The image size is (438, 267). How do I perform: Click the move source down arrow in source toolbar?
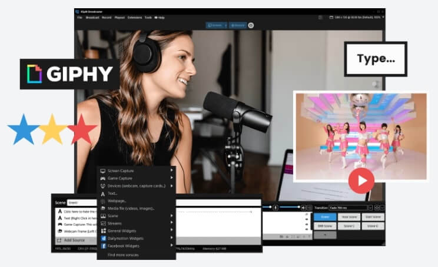pyautogui.click(x=309, y=237)
